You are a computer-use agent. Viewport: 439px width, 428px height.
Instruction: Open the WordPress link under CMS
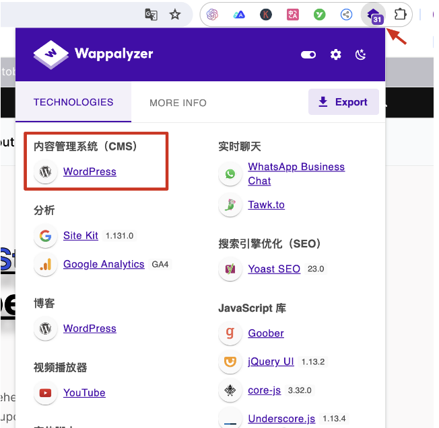point(90,171)
